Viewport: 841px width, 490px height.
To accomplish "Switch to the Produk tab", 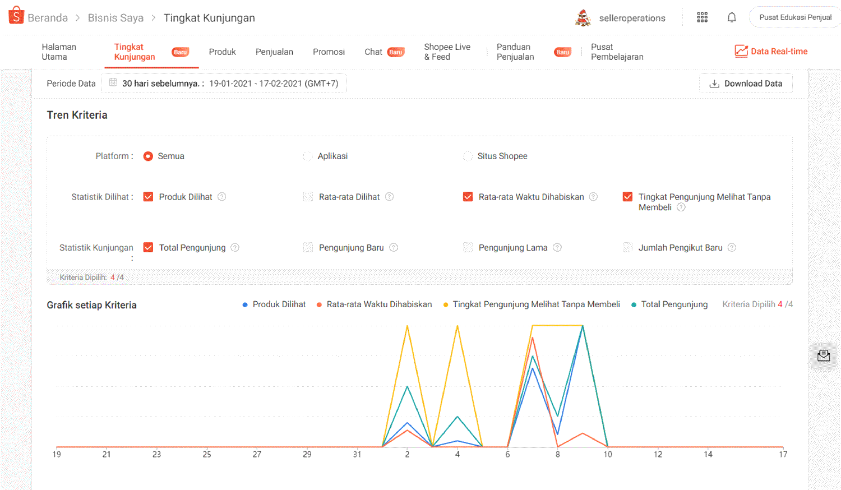I will 222,52.
